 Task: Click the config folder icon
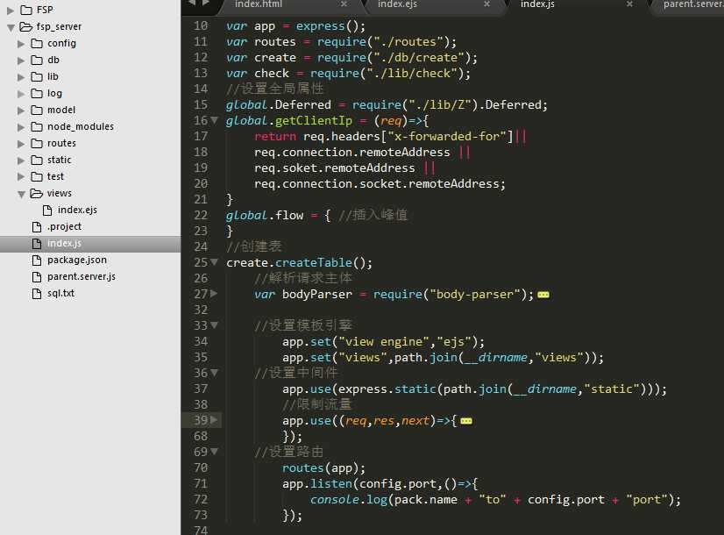pyautogui.click(x=37, y=44)
